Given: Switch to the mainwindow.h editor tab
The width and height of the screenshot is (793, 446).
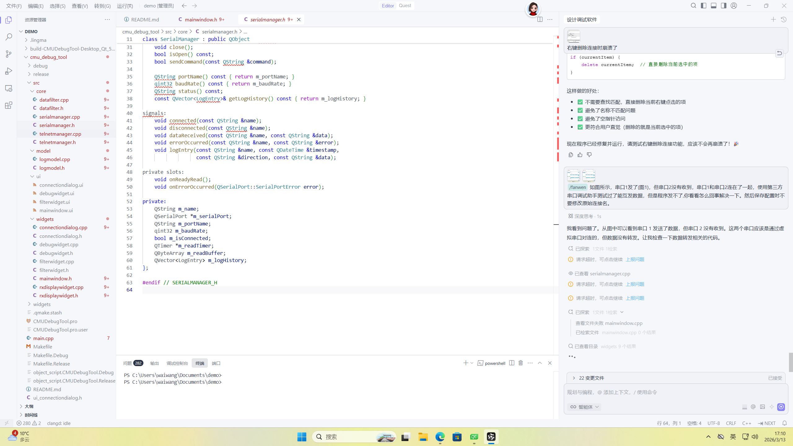Looking at the screenshot, I should coord(201,20).
